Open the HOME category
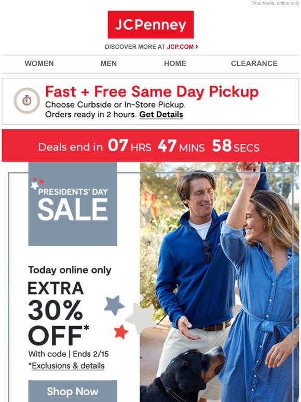This screenshot has height=402, width=301. coord(175,63)
